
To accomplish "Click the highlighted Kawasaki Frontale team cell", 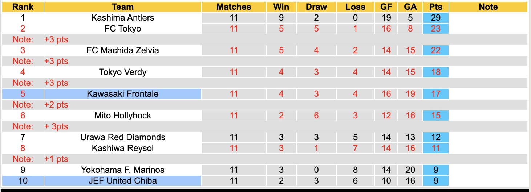I will click(x=123, y=94).
